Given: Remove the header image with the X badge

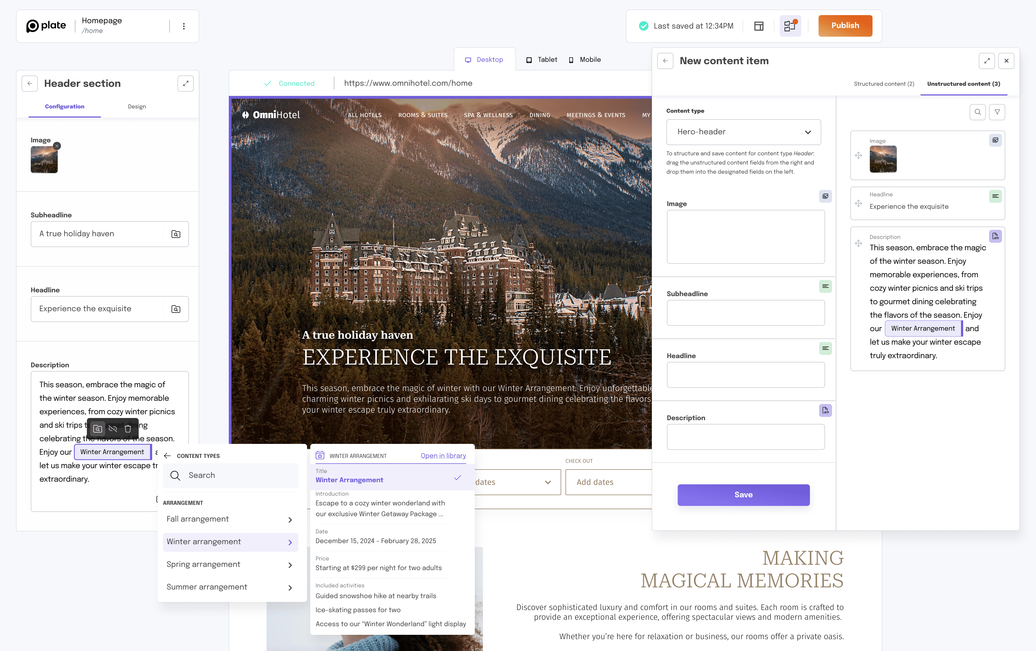Looking at the screenshot, I should click(57, 146).
